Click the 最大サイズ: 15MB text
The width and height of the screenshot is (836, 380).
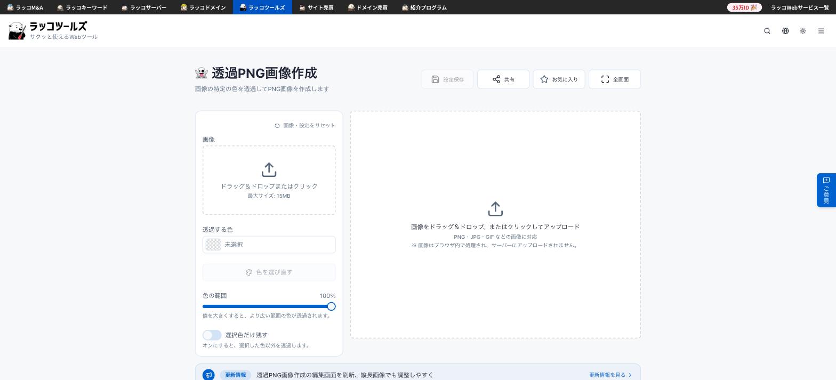click(x=269, y=196)
